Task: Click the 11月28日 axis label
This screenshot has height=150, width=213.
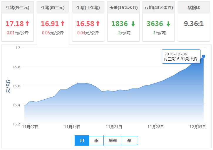Action: click(156, 127)
